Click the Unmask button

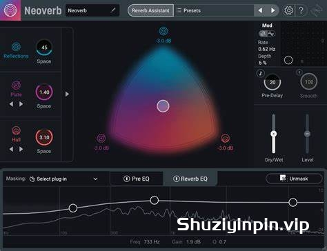pyautogui.click(x=294, y=179)
